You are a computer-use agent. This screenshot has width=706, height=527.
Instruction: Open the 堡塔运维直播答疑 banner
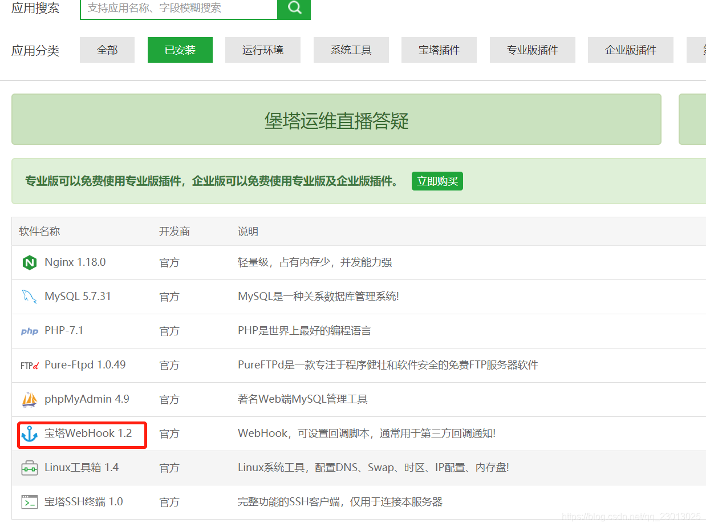coord(336,119)
